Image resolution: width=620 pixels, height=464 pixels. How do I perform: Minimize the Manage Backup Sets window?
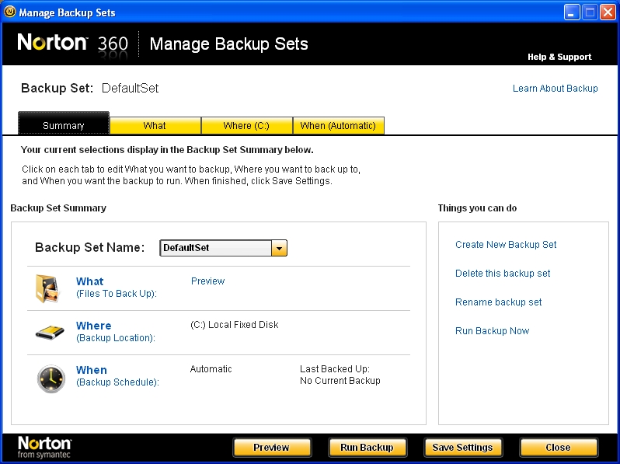point(571,12)
